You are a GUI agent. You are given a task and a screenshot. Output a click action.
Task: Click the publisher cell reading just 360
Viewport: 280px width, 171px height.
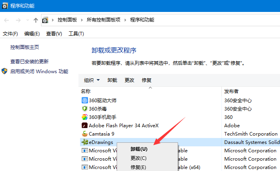coord(228,117)
